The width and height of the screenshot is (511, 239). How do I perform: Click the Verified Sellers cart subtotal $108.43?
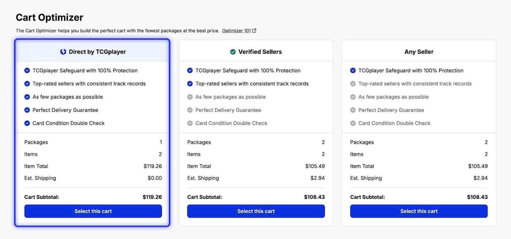314,197
